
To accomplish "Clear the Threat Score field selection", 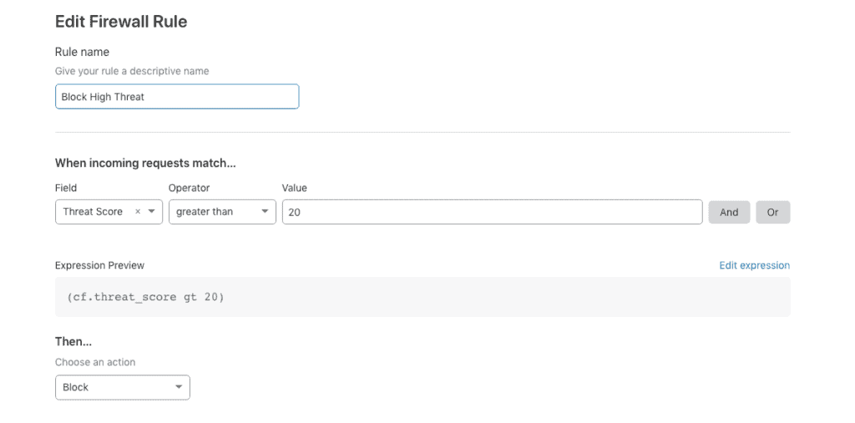I will coord(138,212).
